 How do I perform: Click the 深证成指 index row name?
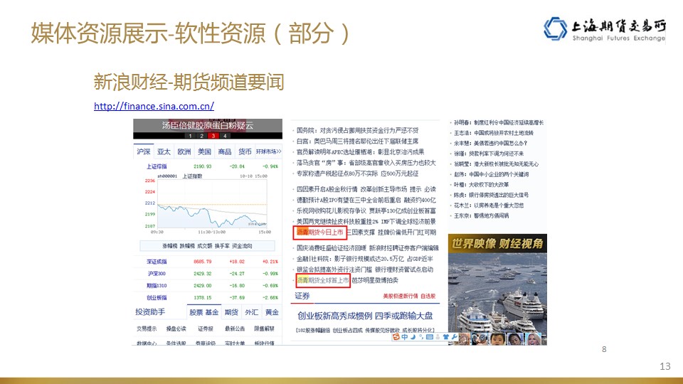pos(157,262)
